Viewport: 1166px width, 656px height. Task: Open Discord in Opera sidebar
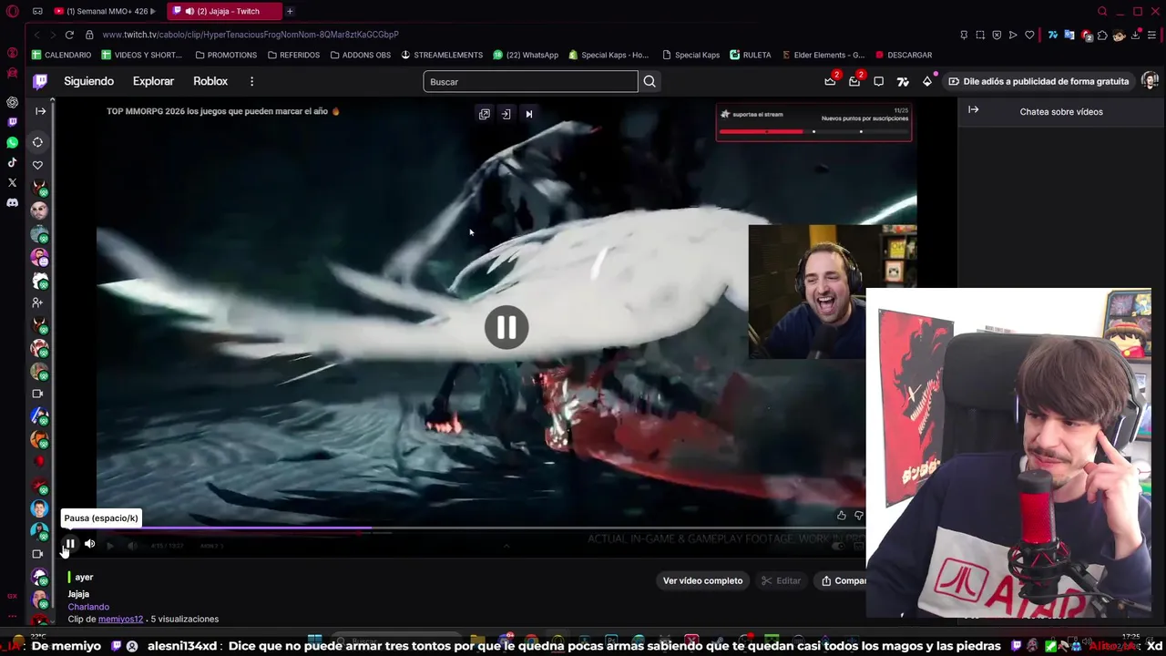[x=12, y=202]
